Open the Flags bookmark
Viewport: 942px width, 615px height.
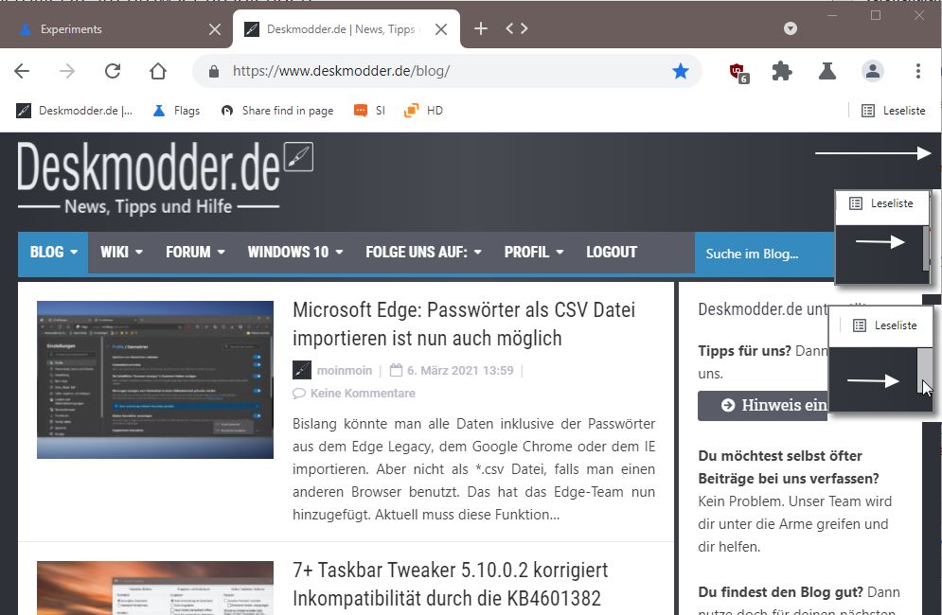176,111
